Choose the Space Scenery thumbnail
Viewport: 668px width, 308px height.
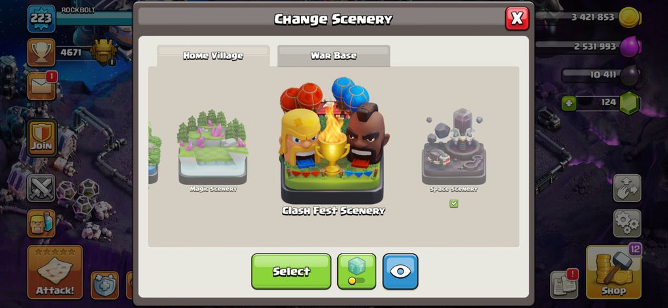[454, 149]
